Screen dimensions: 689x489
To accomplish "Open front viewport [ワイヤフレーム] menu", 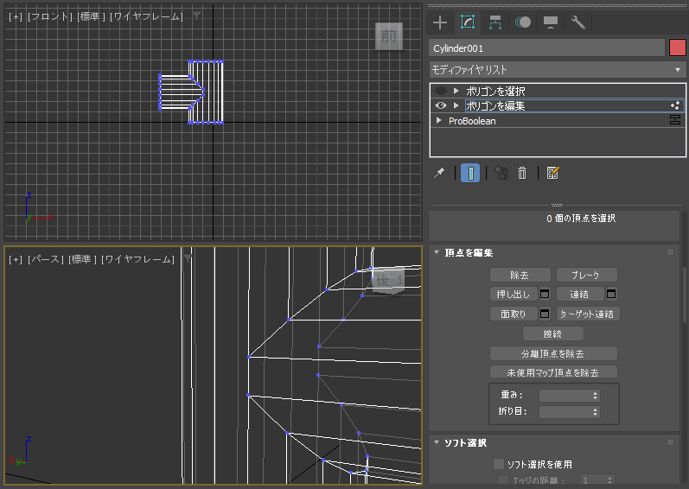I will point(146,16).
